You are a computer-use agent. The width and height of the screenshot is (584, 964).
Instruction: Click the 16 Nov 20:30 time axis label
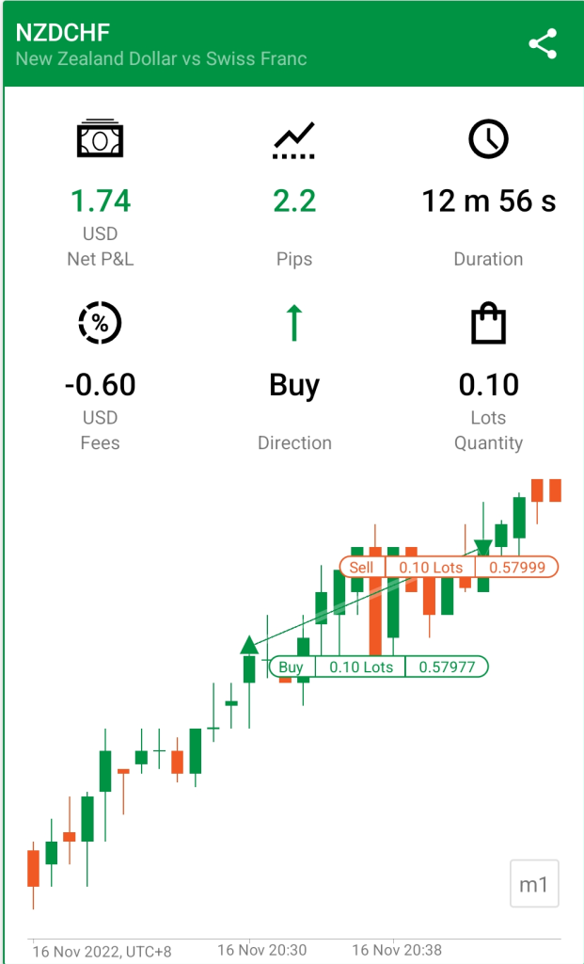pyautogui.click(x=262, y=950)
